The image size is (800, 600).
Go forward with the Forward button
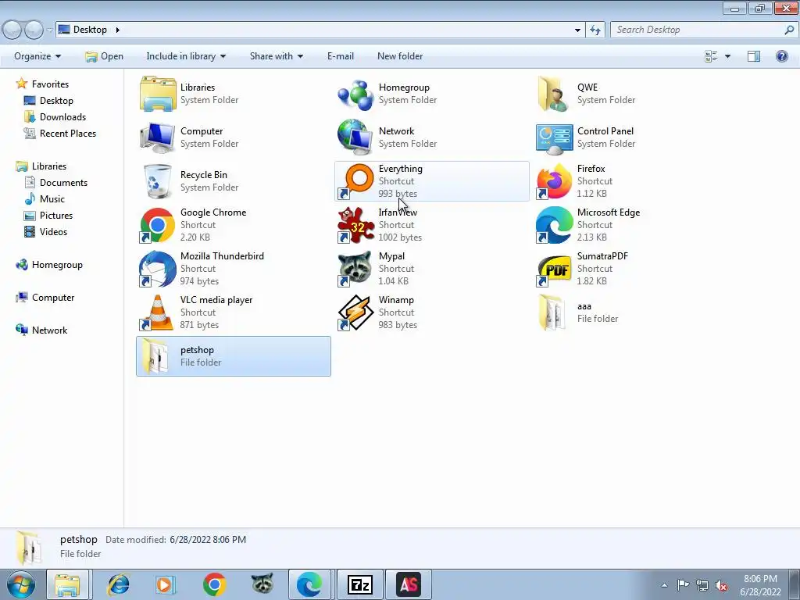[34, 30]
